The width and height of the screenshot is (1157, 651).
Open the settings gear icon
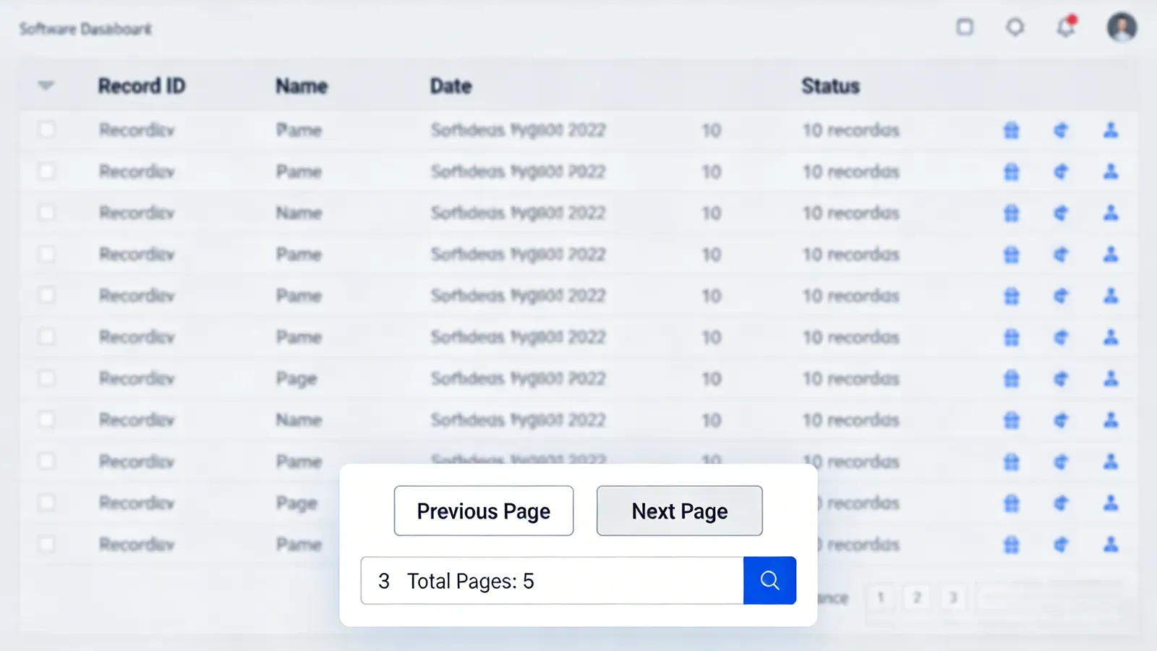(x=1015, y=27)
